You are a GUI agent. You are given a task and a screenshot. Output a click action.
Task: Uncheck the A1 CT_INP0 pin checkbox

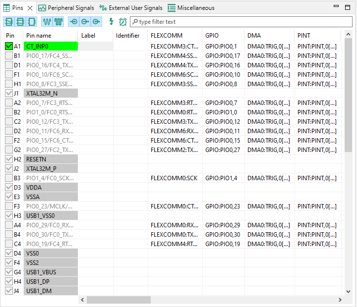pyautogui.click(x=8, y=46)
